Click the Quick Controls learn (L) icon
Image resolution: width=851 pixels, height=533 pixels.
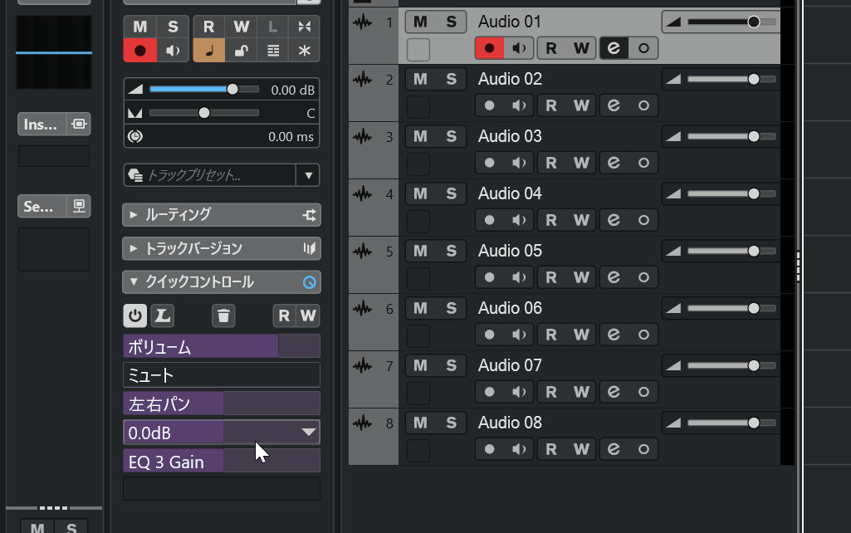pyautogui.click(x=163, y=315)
